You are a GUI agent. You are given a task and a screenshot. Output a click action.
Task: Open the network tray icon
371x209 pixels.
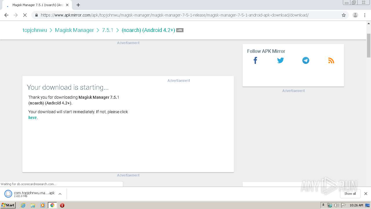330,205
